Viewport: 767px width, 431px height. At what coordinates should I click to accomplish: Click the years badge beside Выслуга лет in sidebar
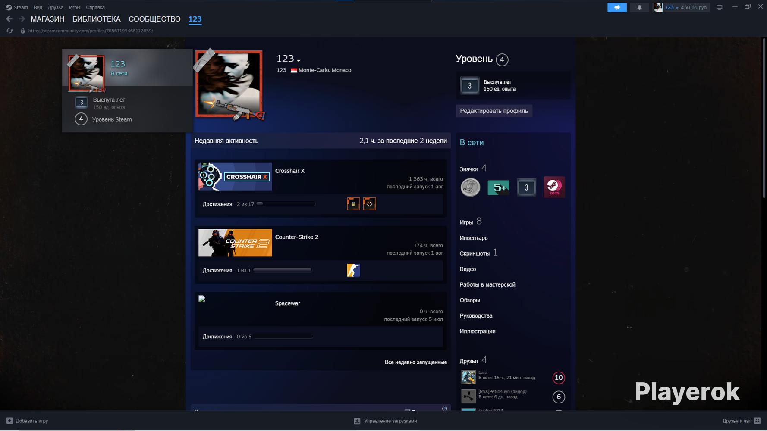pyautogui.click(x=470, y=85)
